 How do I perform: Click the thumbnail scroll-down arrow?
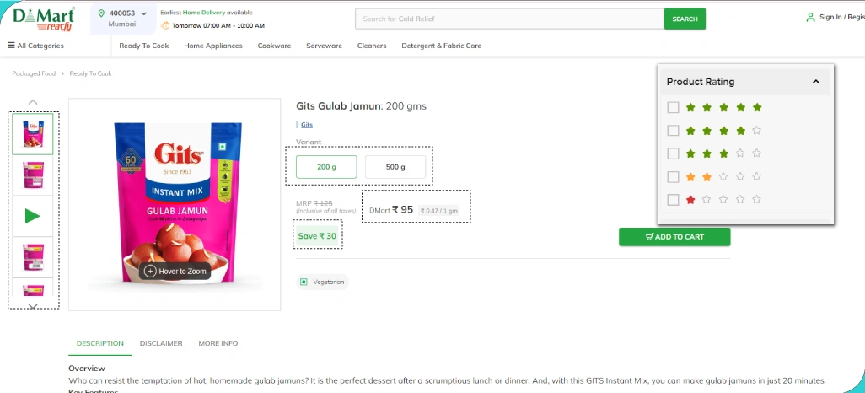(33, 306)
